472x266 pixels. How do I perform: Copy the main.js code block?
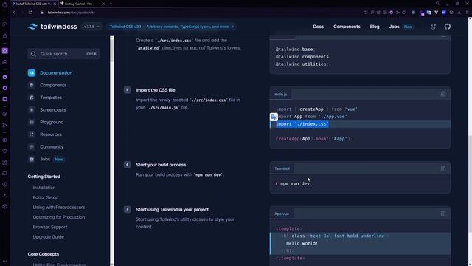443,94
